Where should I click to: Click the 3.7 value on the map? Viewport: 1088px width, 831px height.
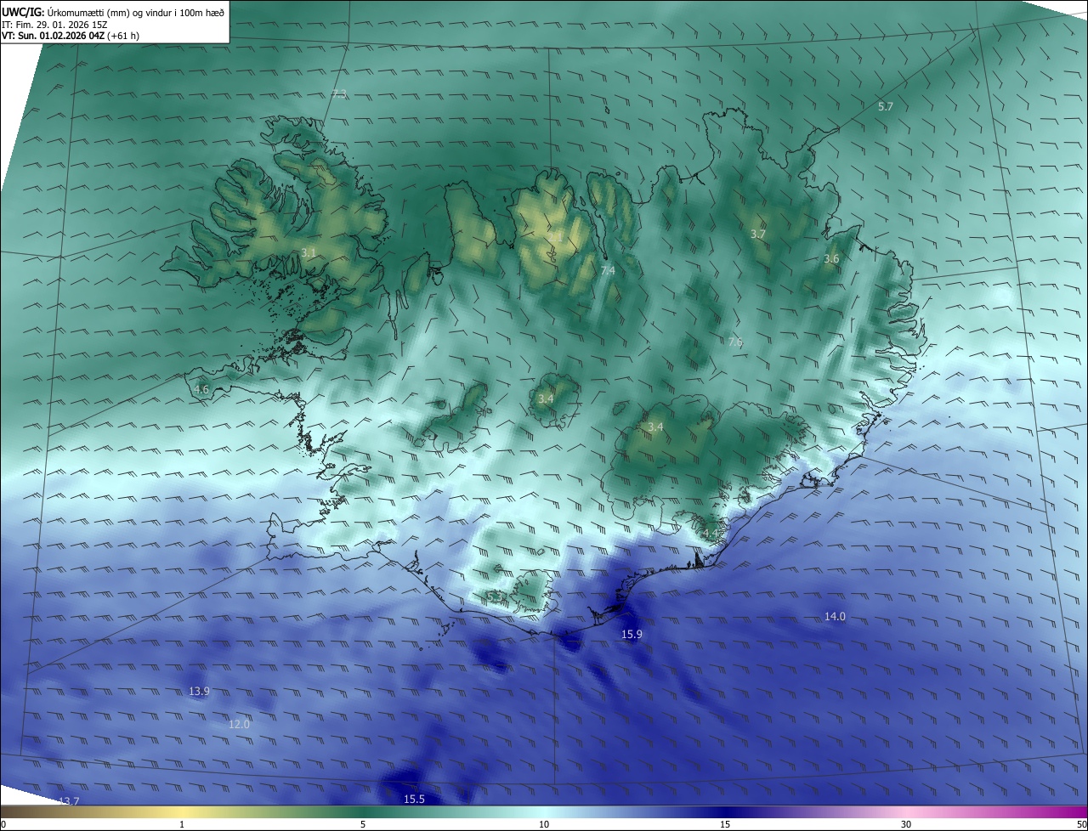[758, 234]
